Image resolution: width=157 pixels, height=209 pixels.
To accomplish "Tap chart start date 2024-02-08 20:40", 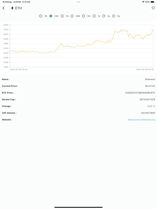I will (19, 69).
